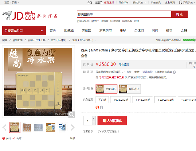Screen dimensions: 196x151
Task: Select the 土豪金色 color option
Action: (x=106, y=89)
